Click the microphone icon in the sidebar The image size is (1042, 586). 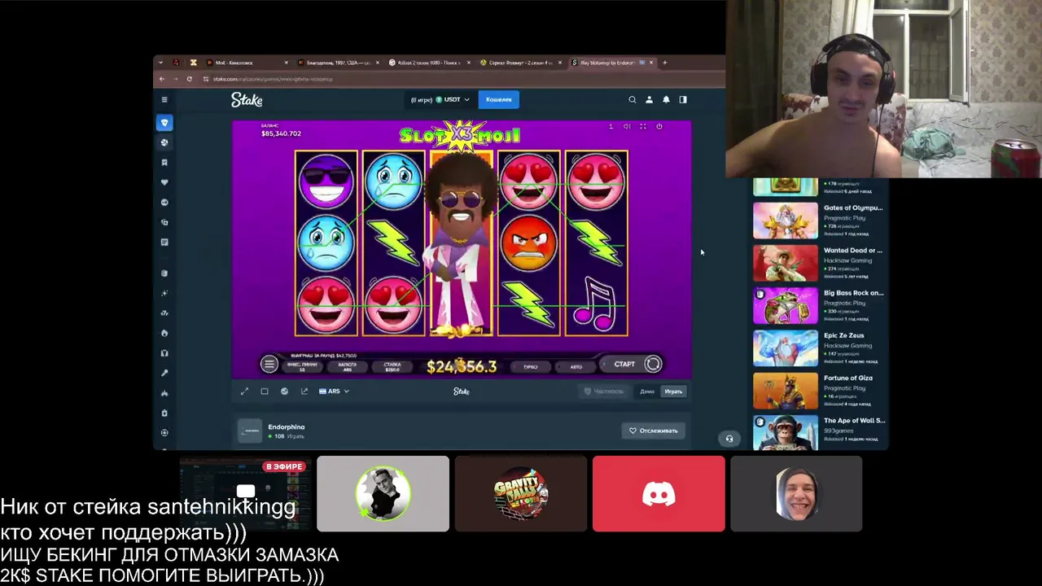point(164,373)
